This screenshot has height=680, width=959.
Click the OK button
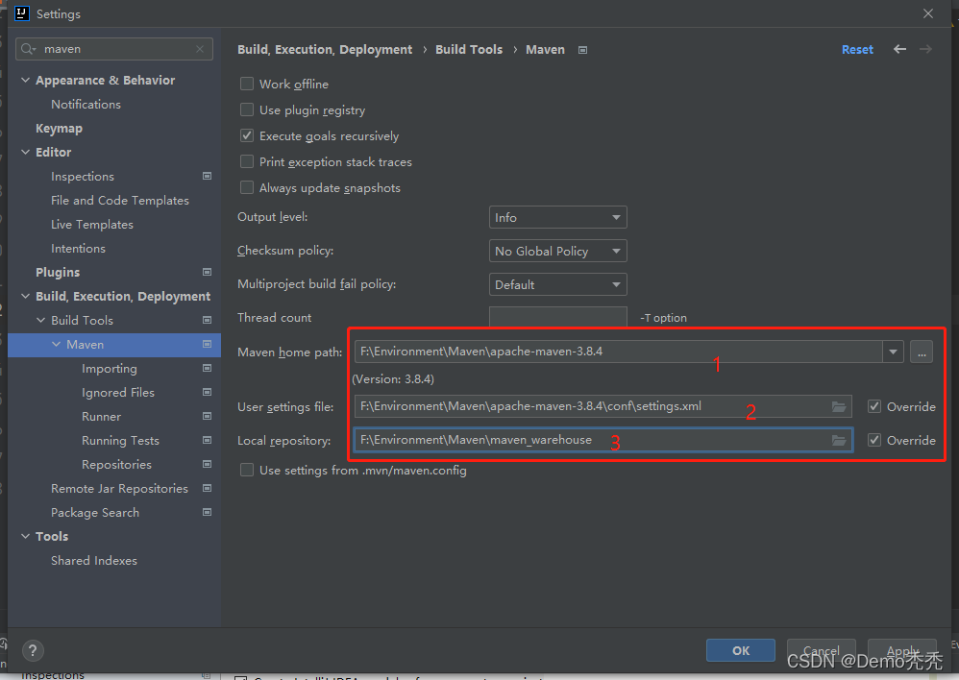click(x=741, y=650)
